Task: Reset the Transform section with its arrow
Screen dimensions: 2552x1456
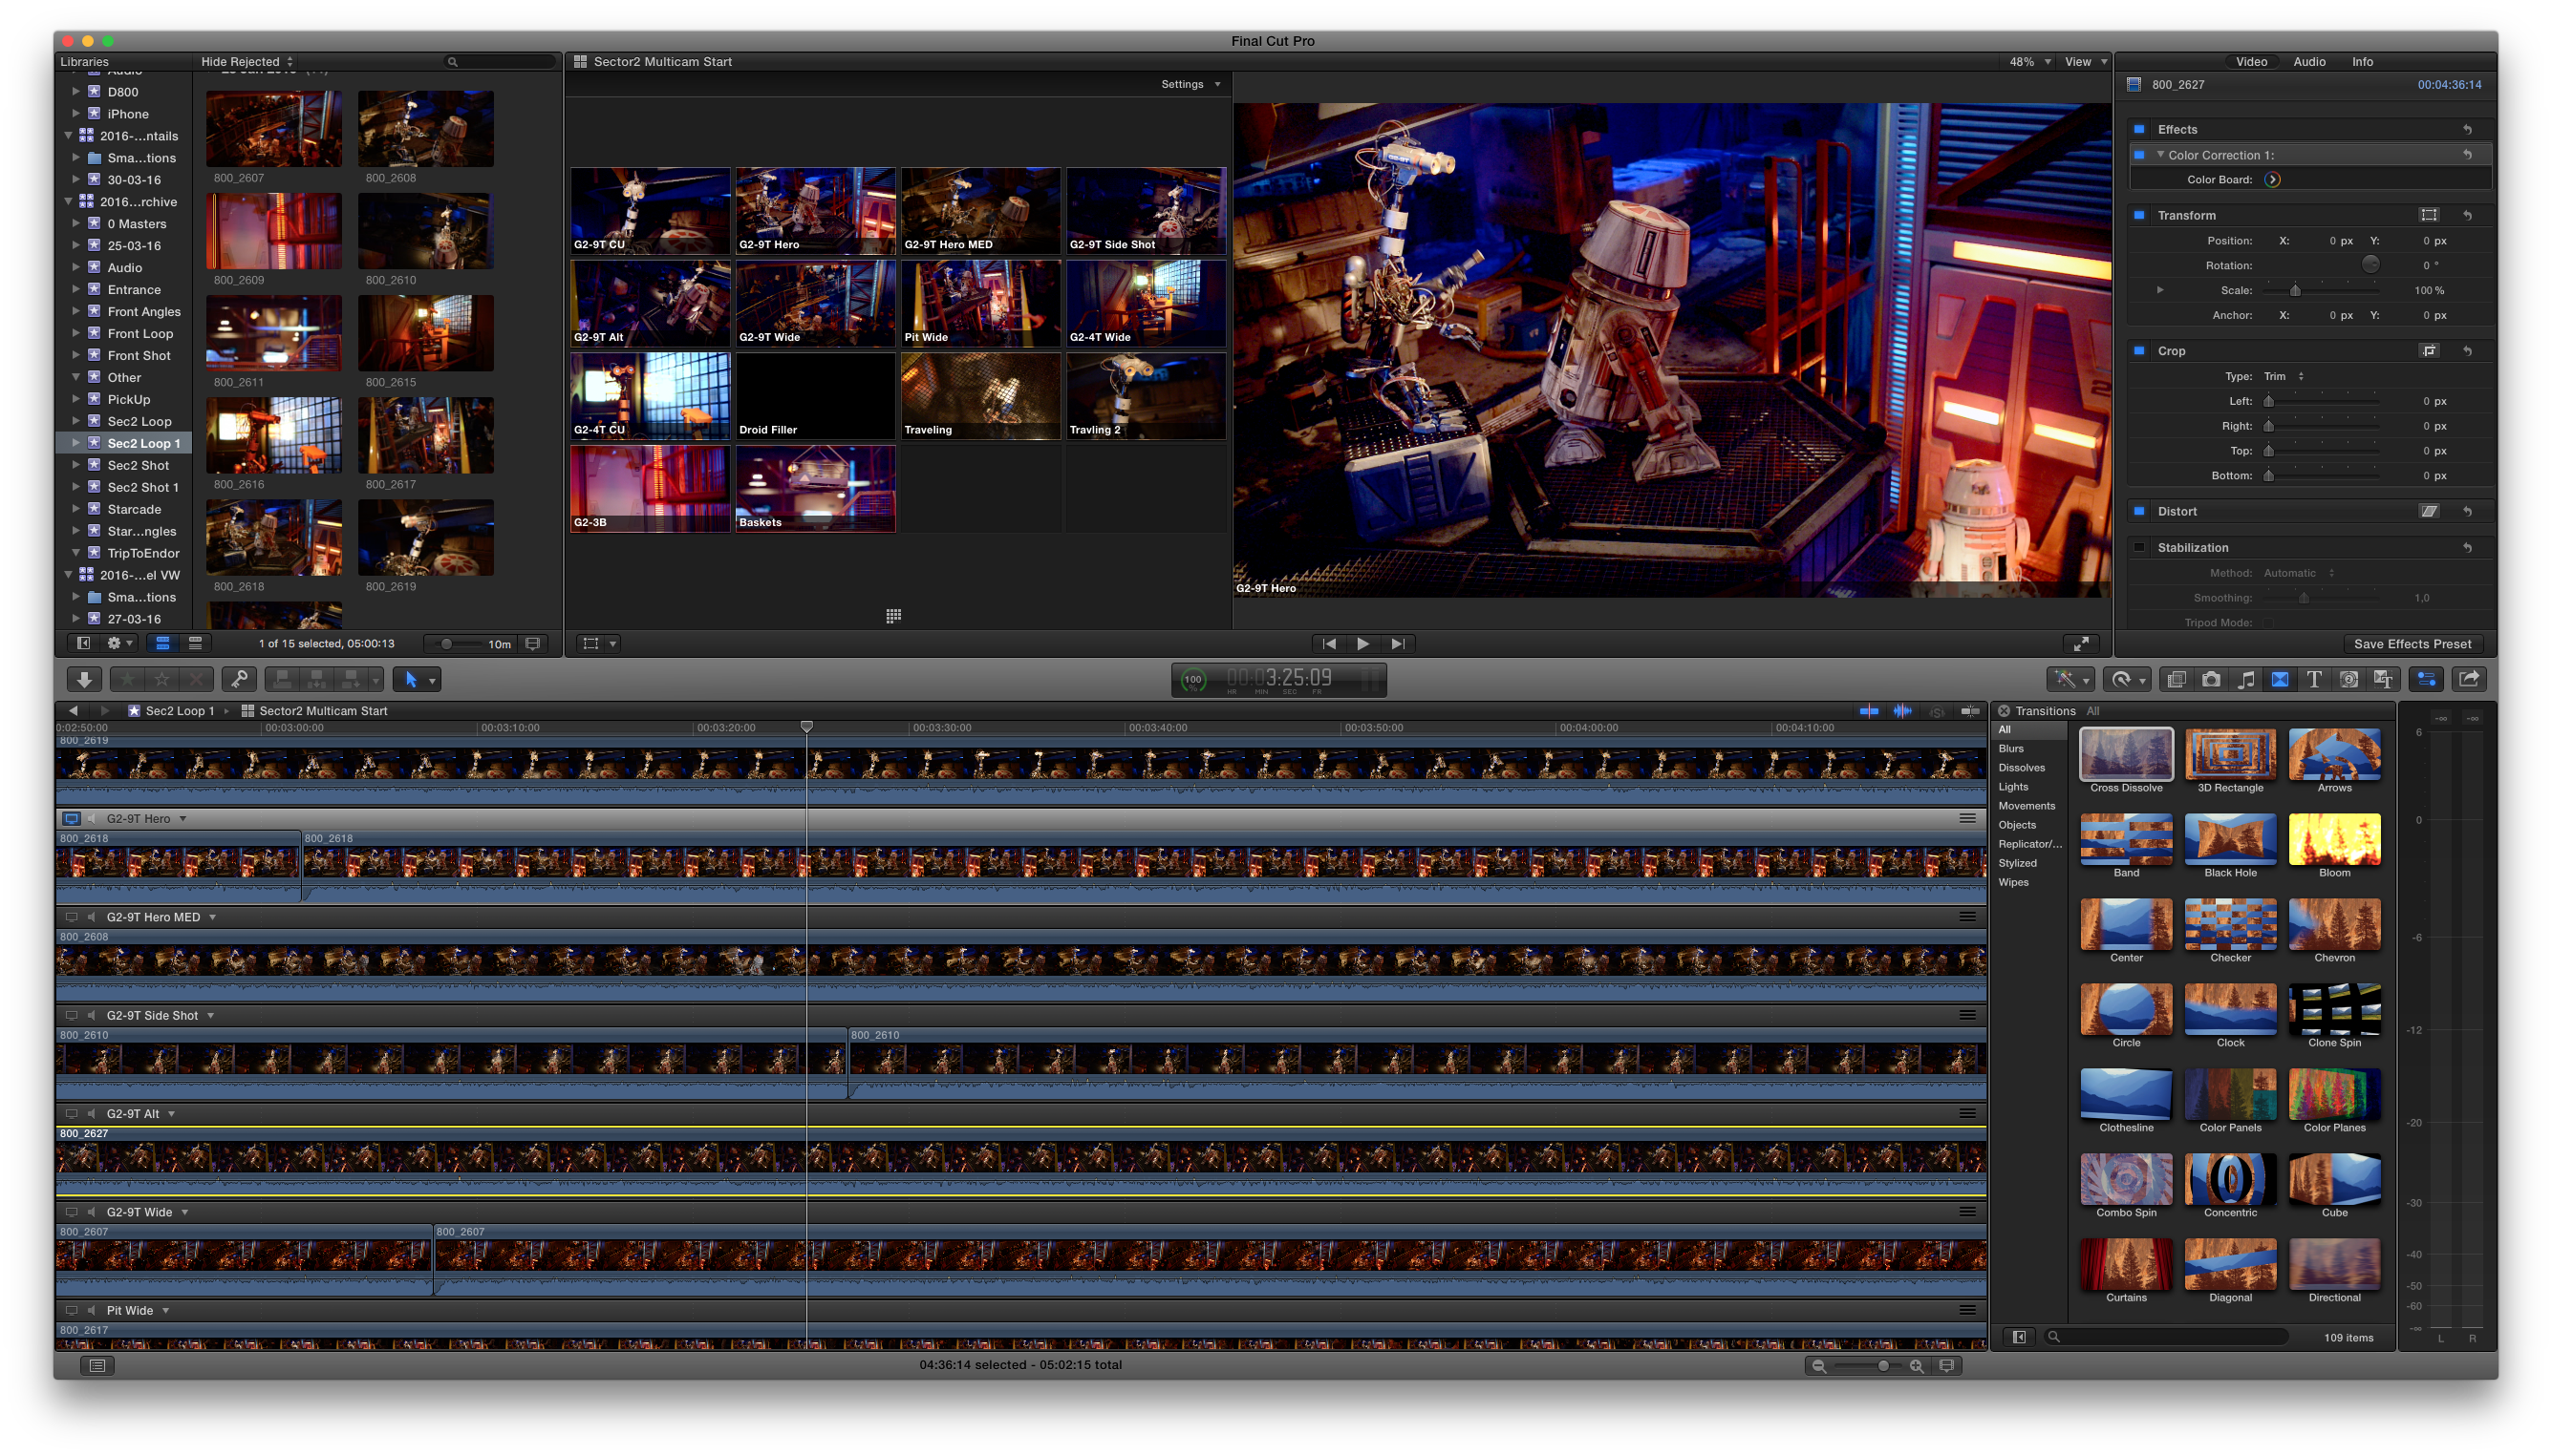Action: pos(2467,216)
